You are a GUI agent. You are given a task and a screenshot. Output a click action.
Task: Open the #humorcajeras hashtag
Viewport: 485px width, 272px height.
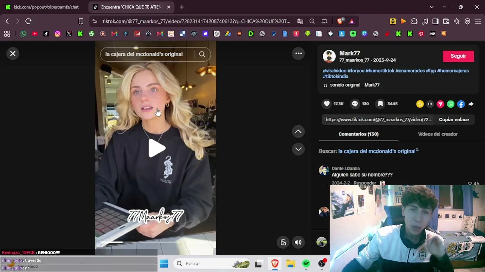pyautogui.click(x=453, y=71)
